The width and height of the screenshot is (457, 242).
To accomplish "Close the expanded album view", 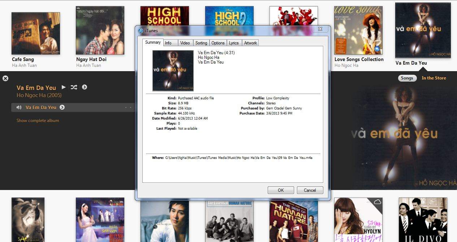I will [x=5, y=78].
